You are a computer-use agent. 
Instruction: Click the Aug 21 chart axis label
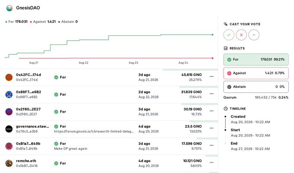click(x=34, y=63)
